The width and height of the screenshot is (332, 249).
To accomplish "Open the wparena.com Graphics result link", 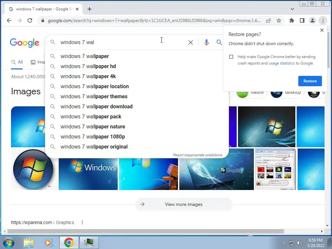I will point(42,222).
